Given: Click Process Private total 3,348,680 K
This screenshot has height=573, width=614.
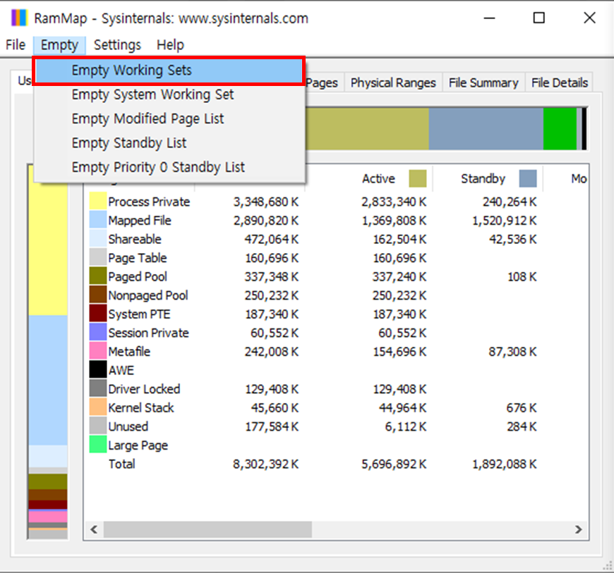Looking at the screenshot, I should [266, 202].
